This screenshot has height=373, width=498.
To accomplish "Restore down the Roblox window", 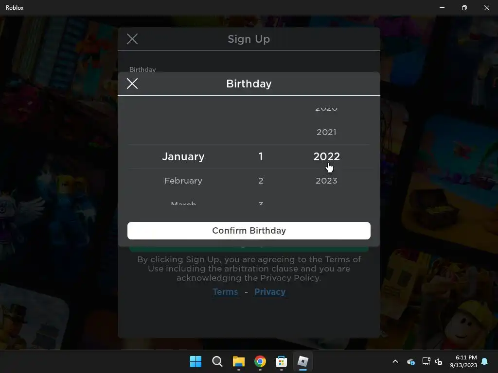I will click(464, 8).
